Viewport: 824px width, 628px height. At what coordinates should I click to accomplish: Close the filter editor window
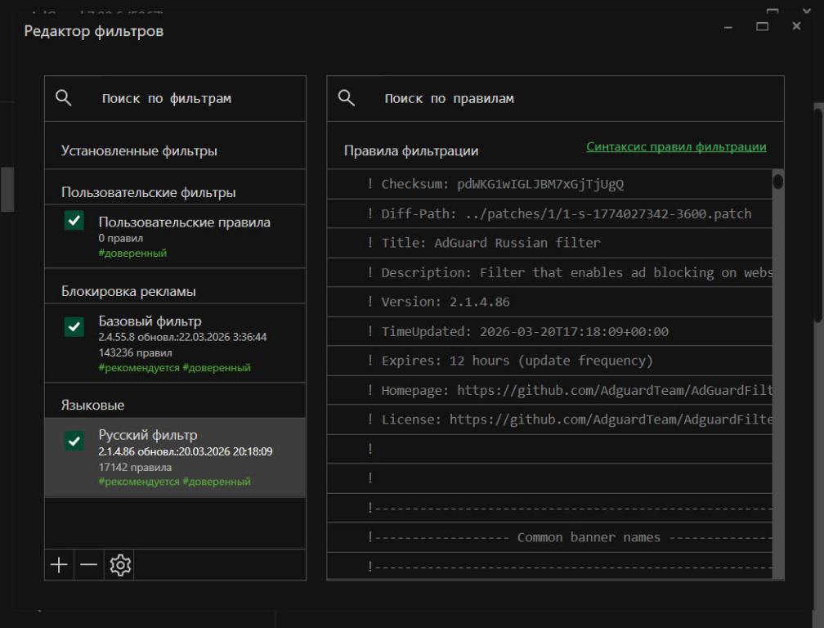click(x=797, y=27)
